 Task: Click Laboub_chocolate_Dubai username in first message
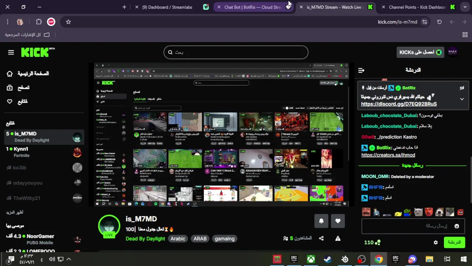(x=389, y=116)
